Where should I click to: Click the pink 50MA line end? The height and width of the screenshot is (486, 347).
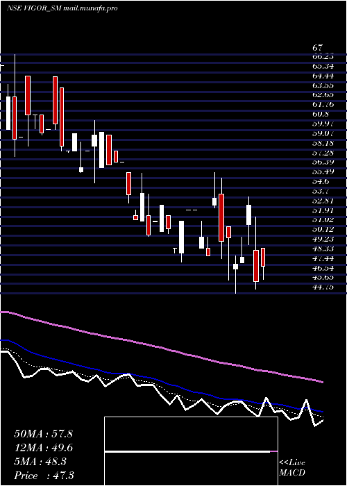pos(321,382)
